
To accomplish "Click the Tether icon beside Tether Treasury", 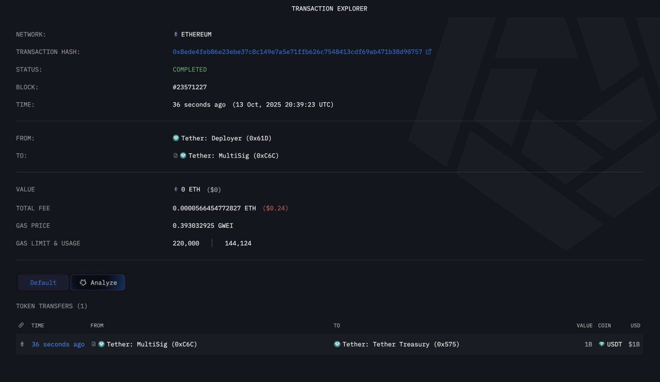I will [x=337, y=344].
